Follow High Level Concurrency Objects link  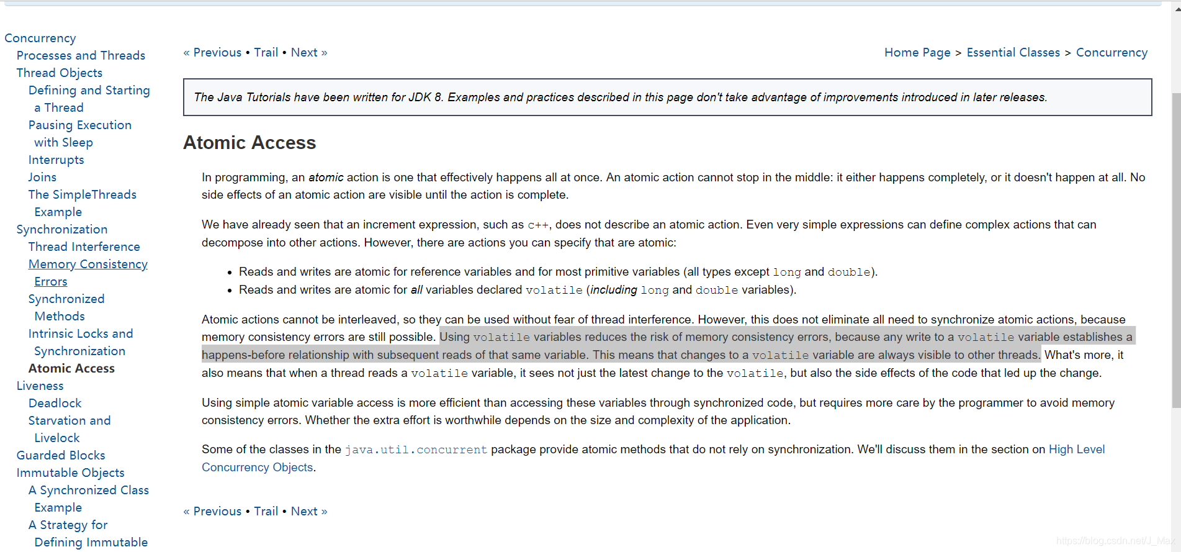pyautogui.click(x=1077, y=449)
